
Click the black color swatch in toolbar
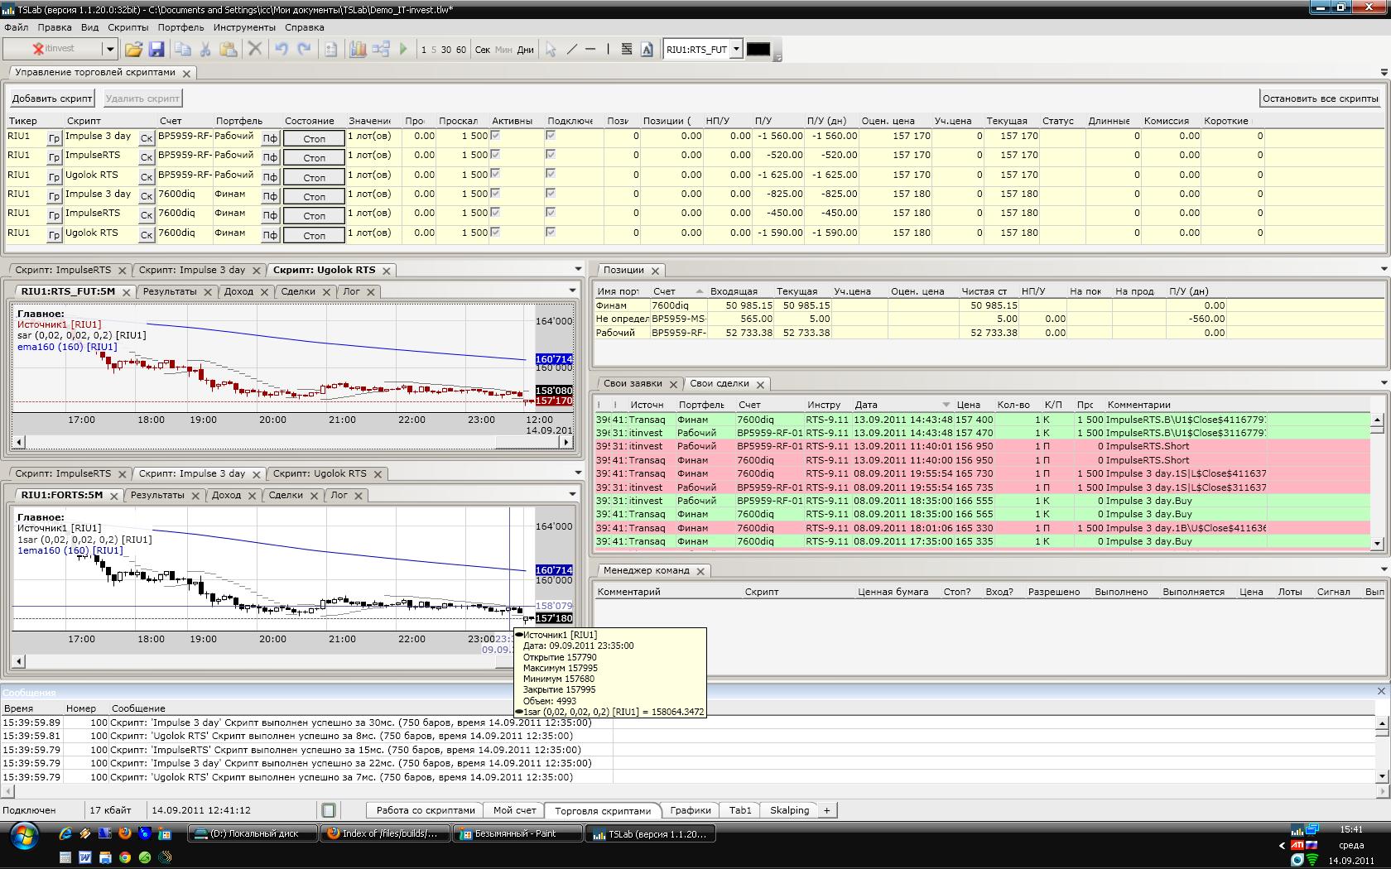point(758,50)
